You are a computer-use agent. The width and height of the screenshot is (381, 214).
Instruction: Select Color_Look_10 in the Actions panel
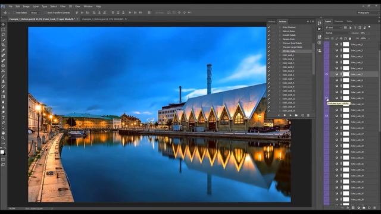pos(289,91)
